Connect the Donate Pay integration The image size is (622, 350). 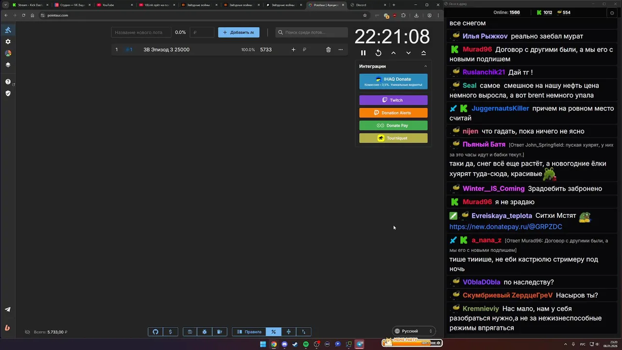[394, 125]
